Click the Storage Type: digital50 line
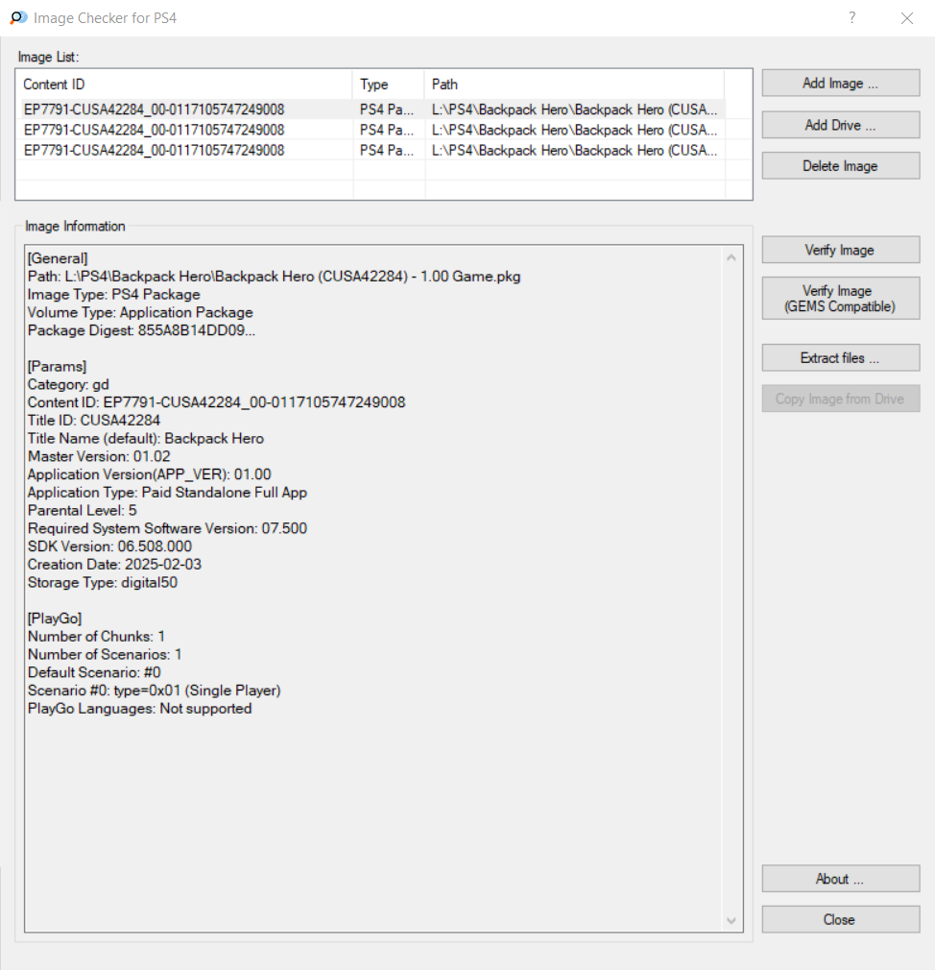 tap(102, 582)
